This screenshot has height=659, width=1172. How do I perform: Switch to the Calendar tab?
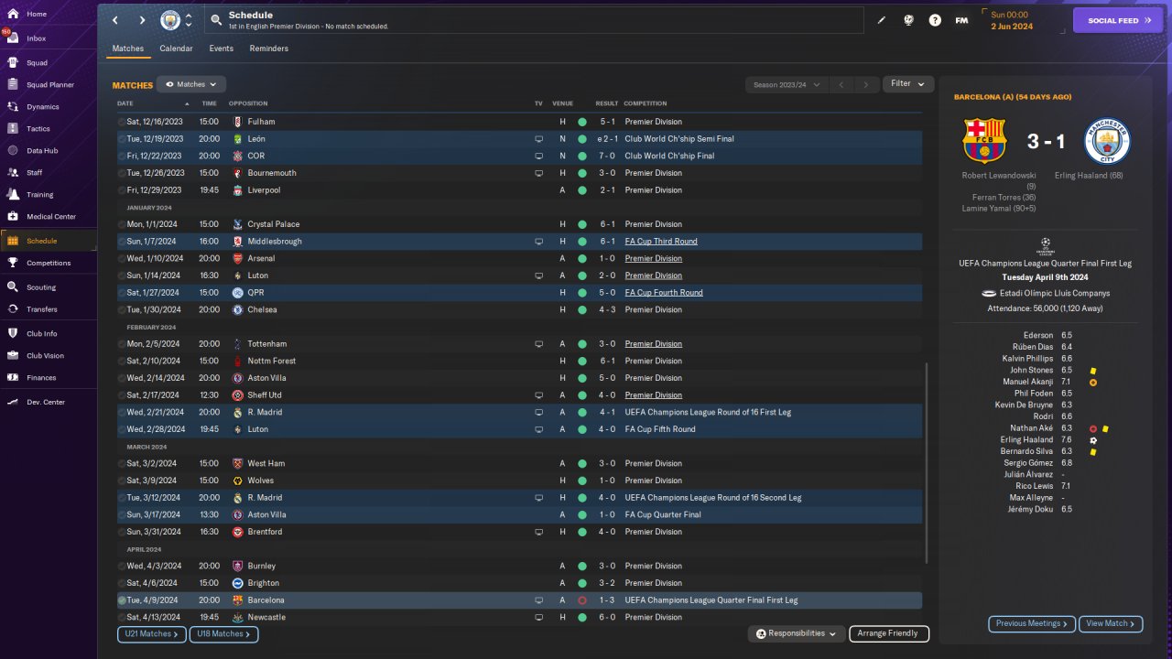pyautogui.click(x=176, y=49)
